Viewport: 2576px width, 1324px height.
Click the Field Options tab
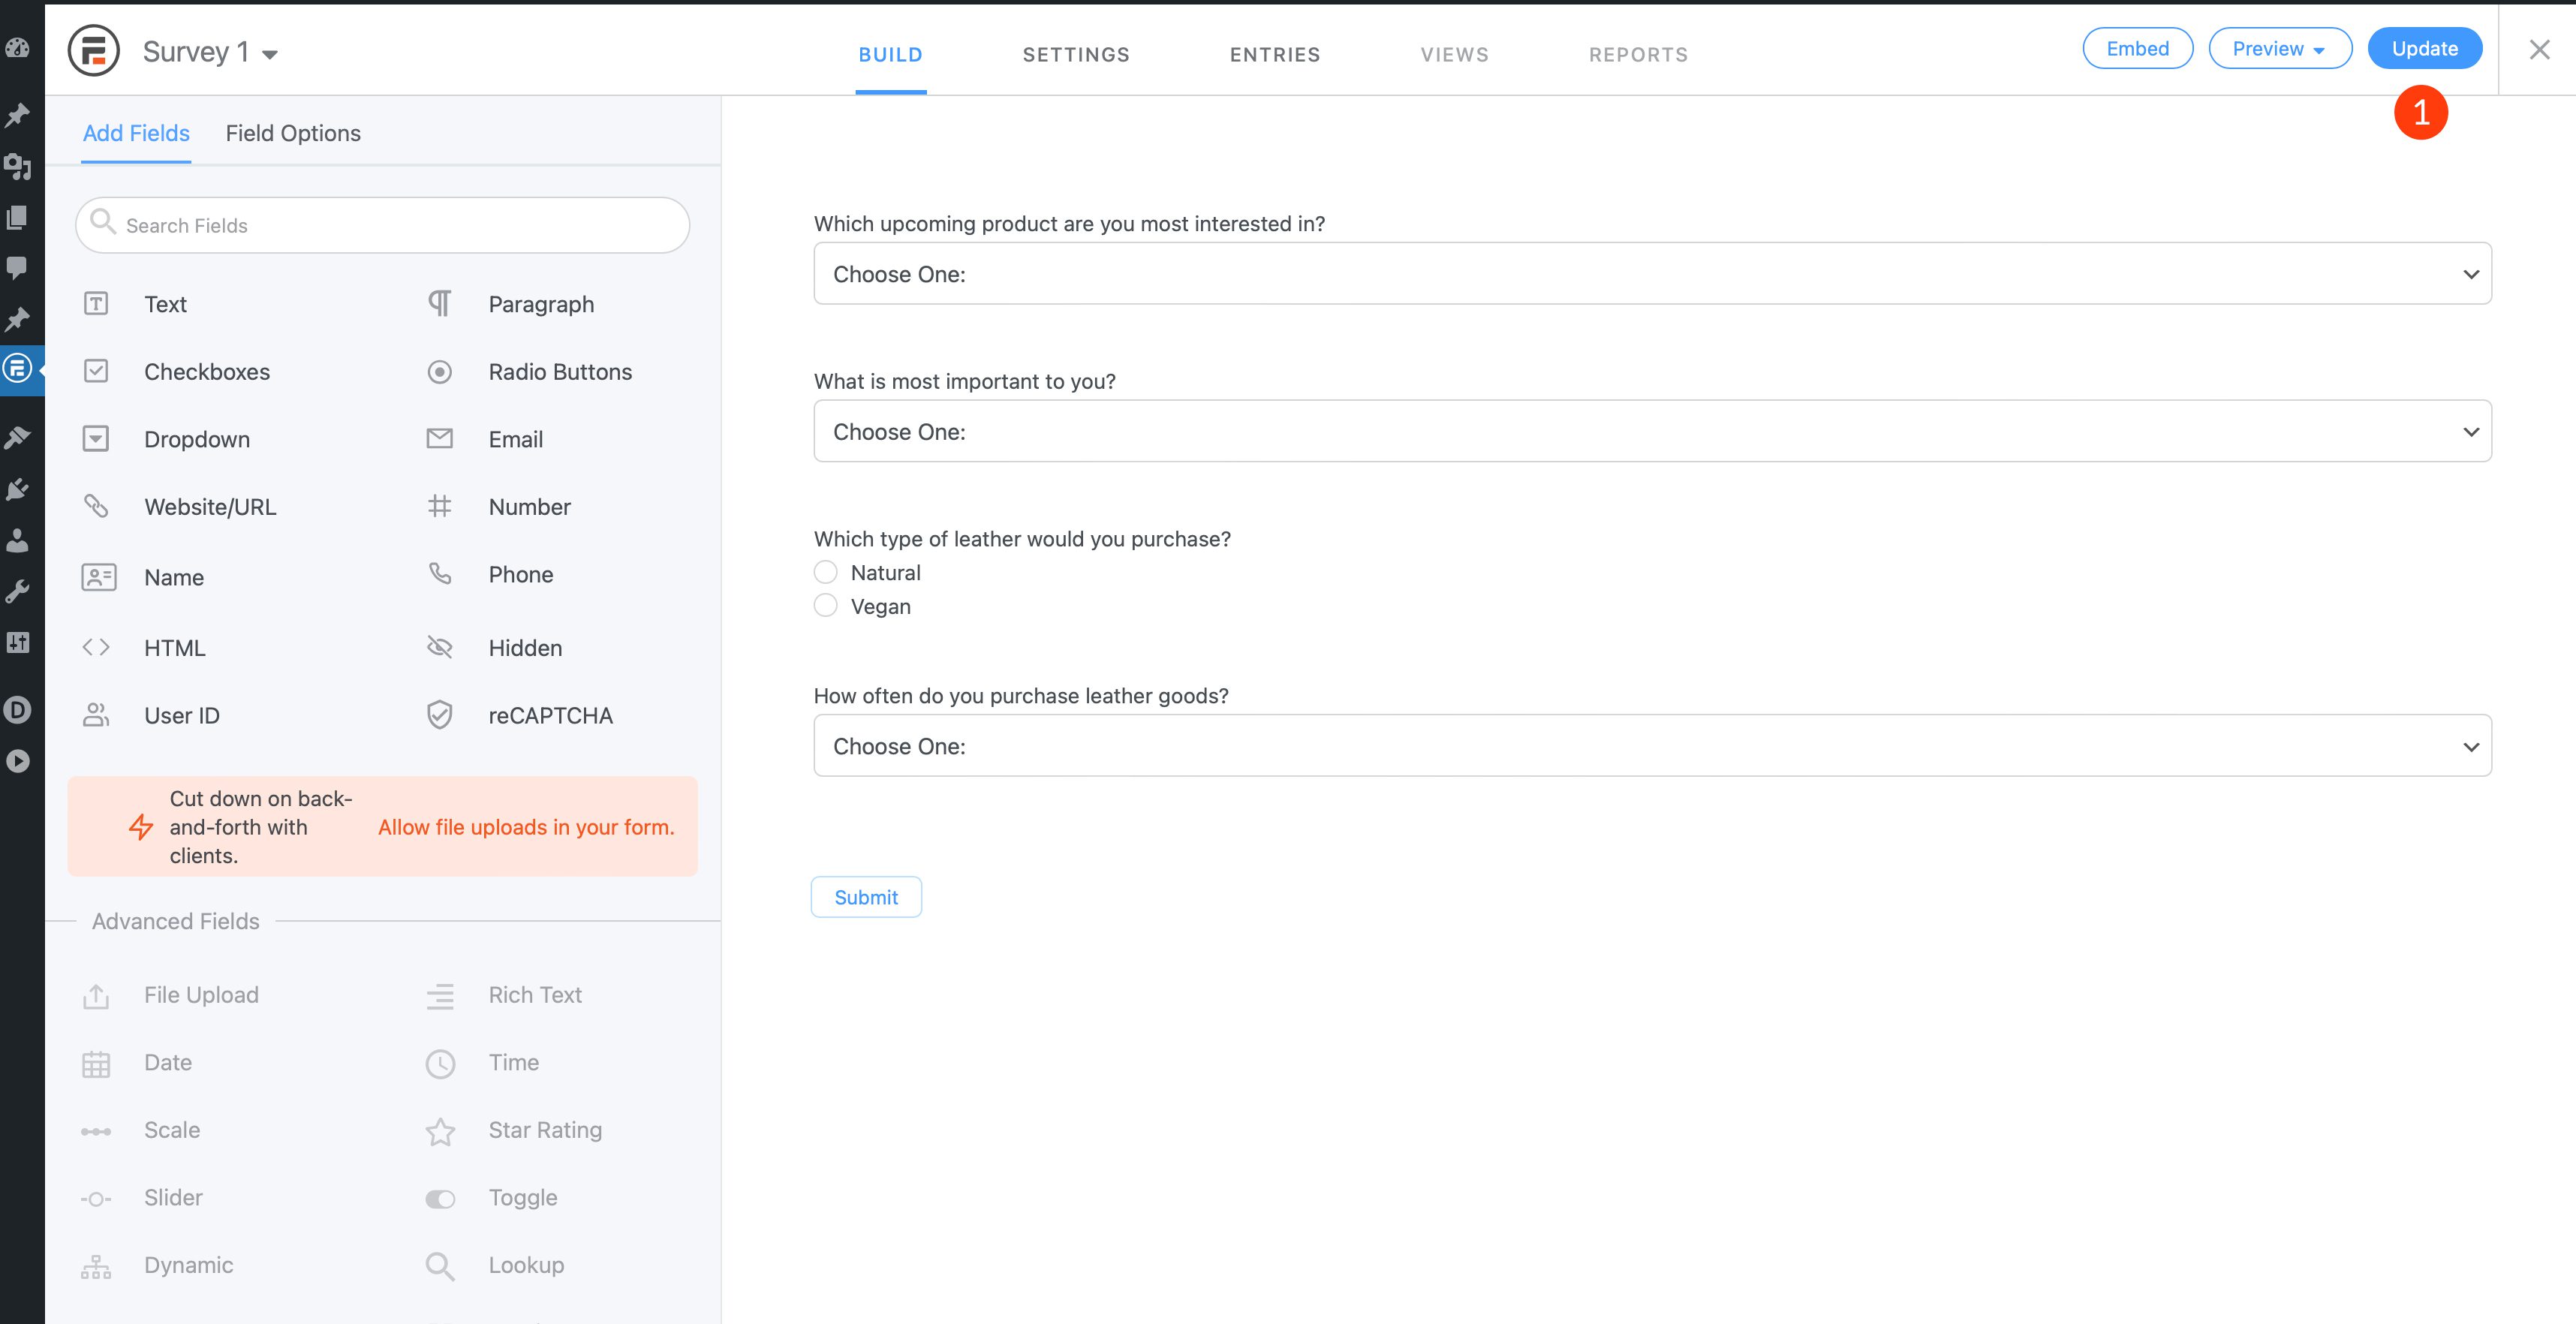click(x=293, y=132)
